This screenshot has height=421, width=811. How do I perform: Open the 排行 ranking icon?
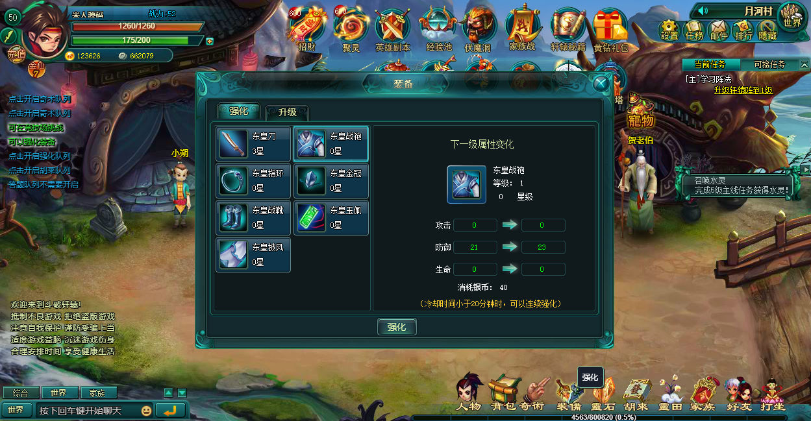click(x=743, y=30)
